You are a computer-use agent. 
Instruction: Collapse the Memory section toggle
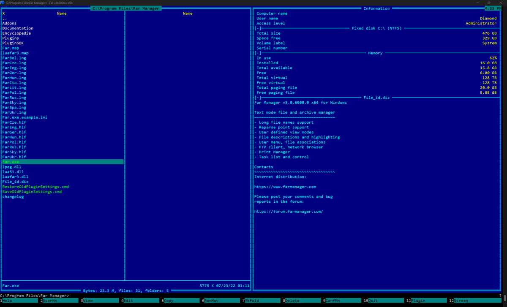point(258,53)
